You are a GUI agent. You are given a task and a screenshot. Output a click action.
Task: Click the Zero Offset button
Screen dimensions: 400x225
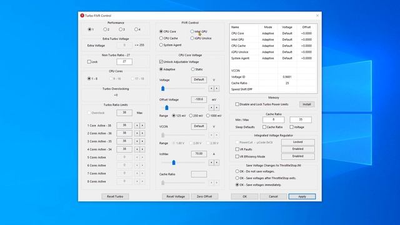point(204,196)
